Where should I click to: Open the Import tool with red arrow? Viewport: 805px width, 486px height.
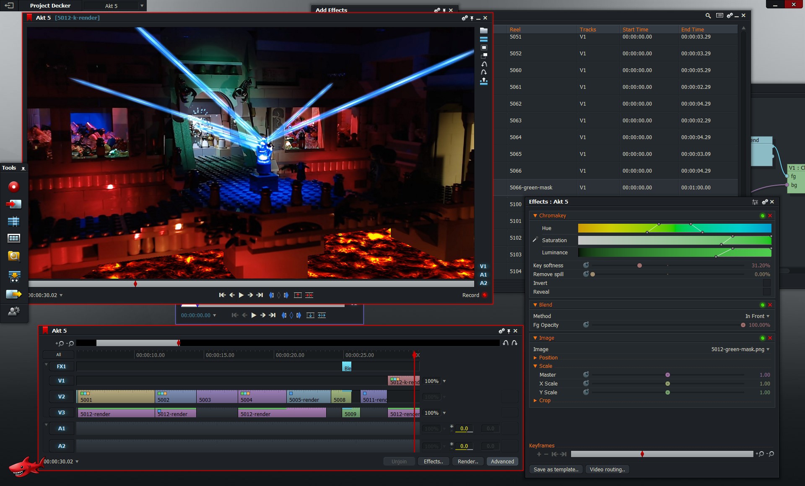14,204
